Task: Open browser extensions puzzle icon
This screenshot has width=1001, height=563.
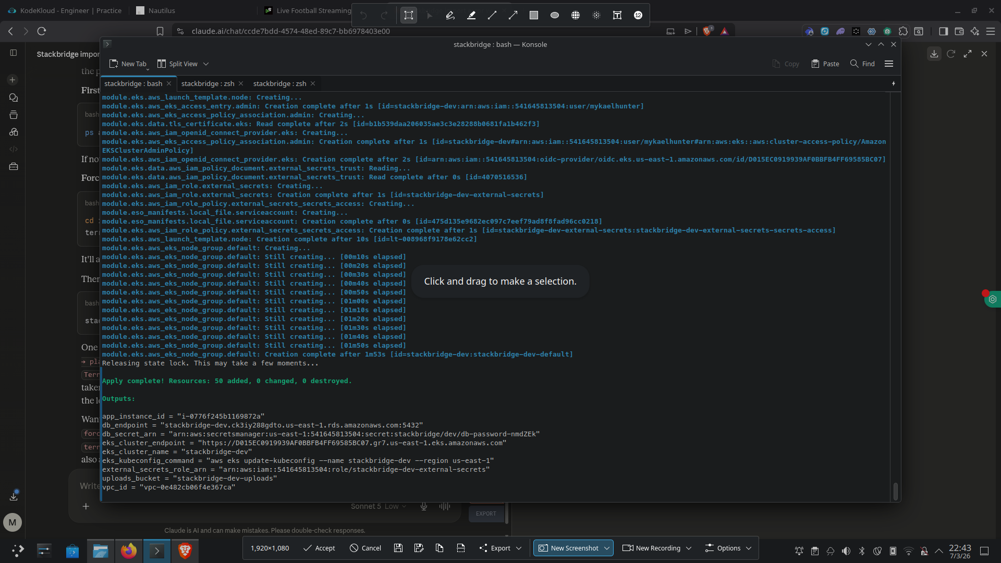Action: pos(903,31)
